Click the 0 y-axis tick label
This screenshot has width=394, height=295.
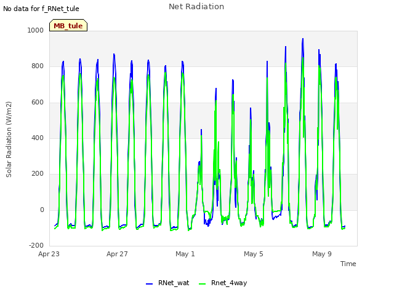42,210
